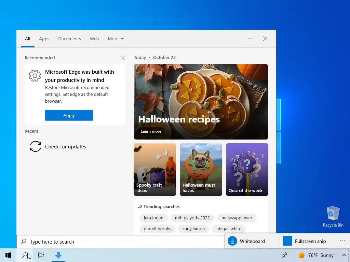Open the 76°F Sunny weather widget
Viewport: 350px width, 262px height.
pyautogui.click(x=316, y=255)
